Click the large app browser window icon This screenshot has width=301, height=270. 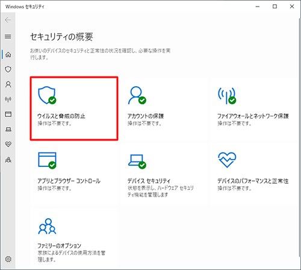tap(47, 160)
